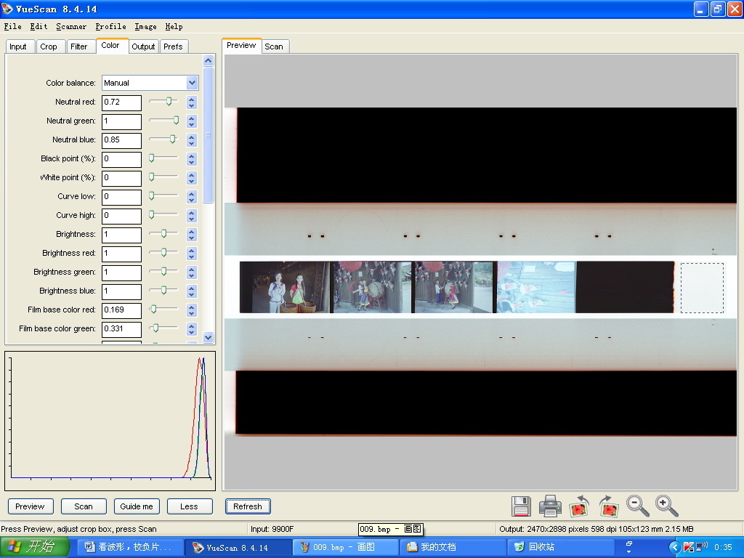744x558 pixels.
Task: Zoom in on the preview
Action: (666, 506)
